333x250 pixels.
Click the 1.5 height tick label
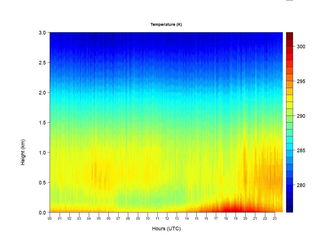coord(42,122)
